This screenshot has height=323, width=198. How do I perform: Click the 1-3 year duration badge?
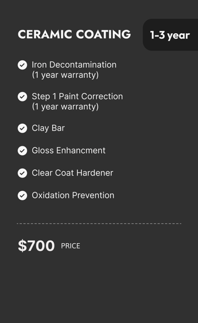171,35
